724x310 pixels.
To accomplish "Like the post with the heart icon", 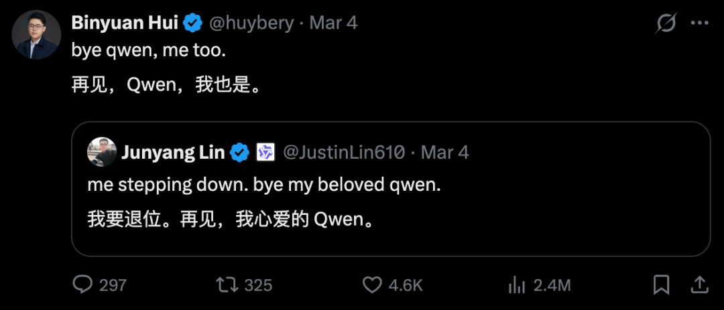I will 372,285.
